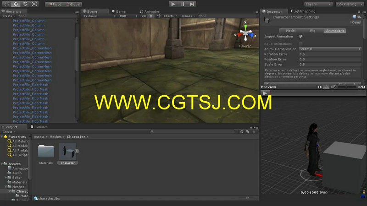Open the Textured draw mode dropdown

[99, 16]
